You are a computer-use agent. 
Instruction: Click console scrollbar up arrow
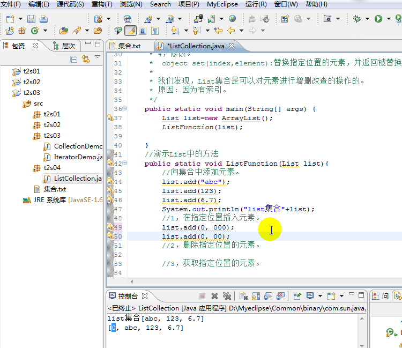click(362, 319)
